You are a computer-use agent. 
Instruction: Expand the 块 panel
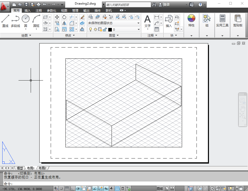tap(173, 35)
